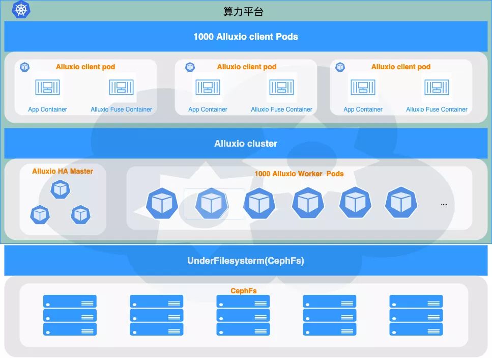This screenshot has width=492, height=358.
Task: Select the second, boxed worker pod icon
Action: coord(212,204)
